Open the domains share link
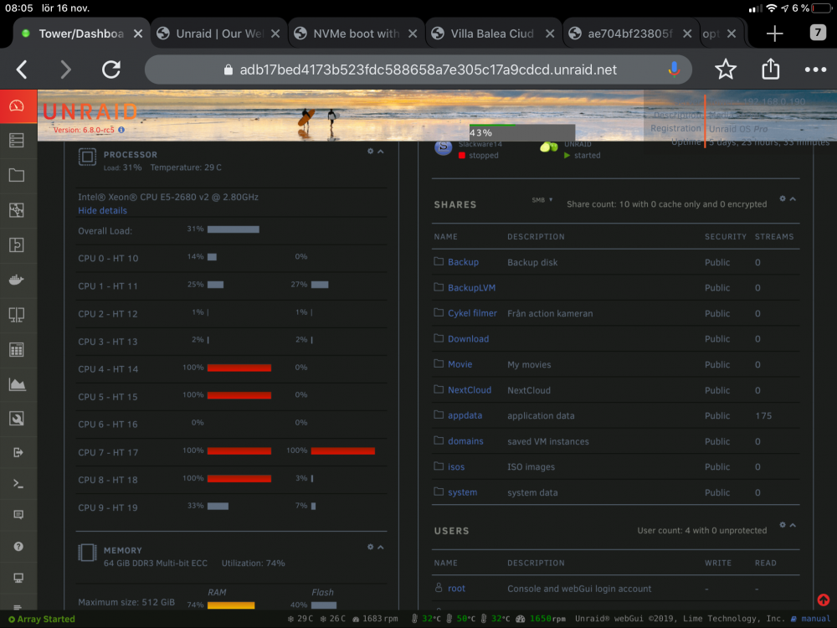 point(465,441)
